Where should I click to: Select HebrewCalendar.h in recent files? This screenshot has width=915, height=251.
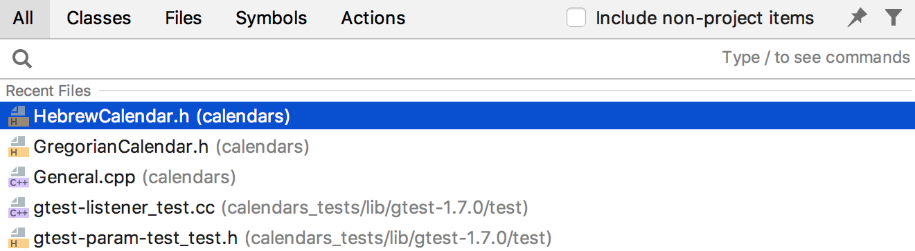[x=457, y=116]
